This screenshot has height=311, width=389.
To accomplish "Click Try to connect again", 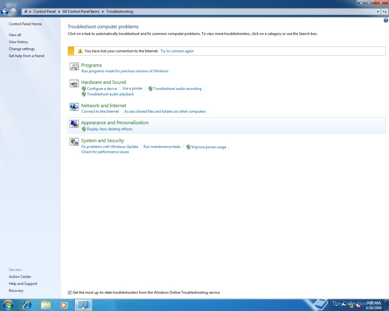I will (x=177, y=51).
